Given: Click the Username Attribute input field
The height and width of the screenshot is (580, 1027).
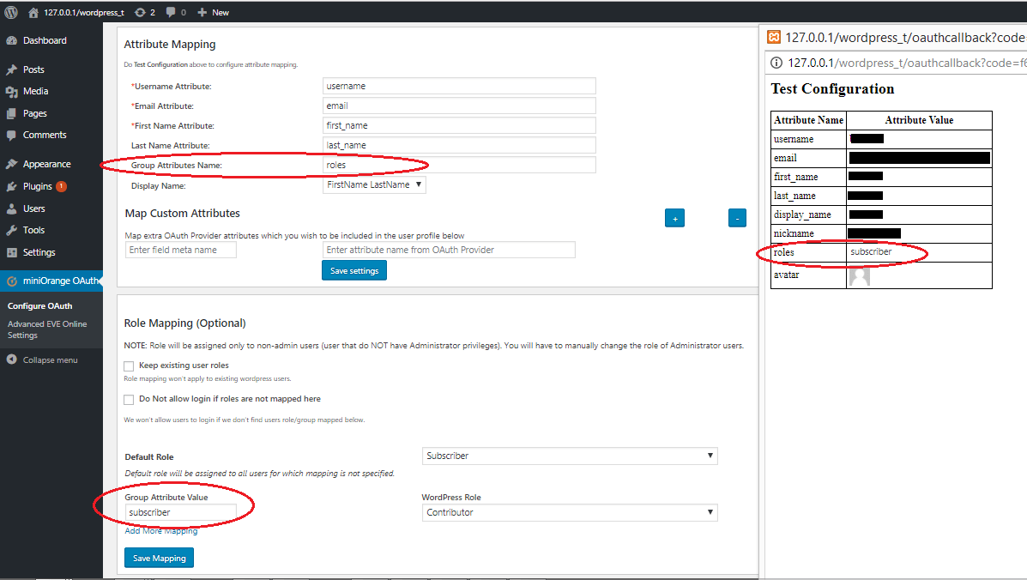Looking at the screenshot, I should coord(459,86).
